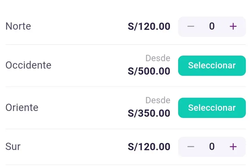
Task: Click Seleccionar for the Oriente section
Action: (212, 108)
